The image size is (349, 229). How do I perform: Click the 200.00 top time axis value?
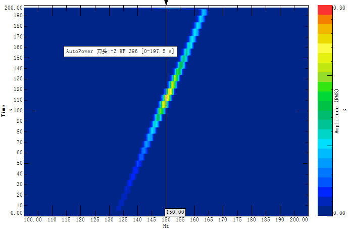pos(14,8)
